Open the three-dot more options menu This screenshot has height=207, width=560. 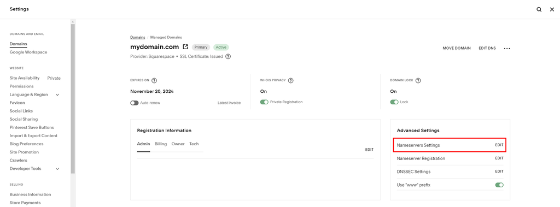pos(507,48)
